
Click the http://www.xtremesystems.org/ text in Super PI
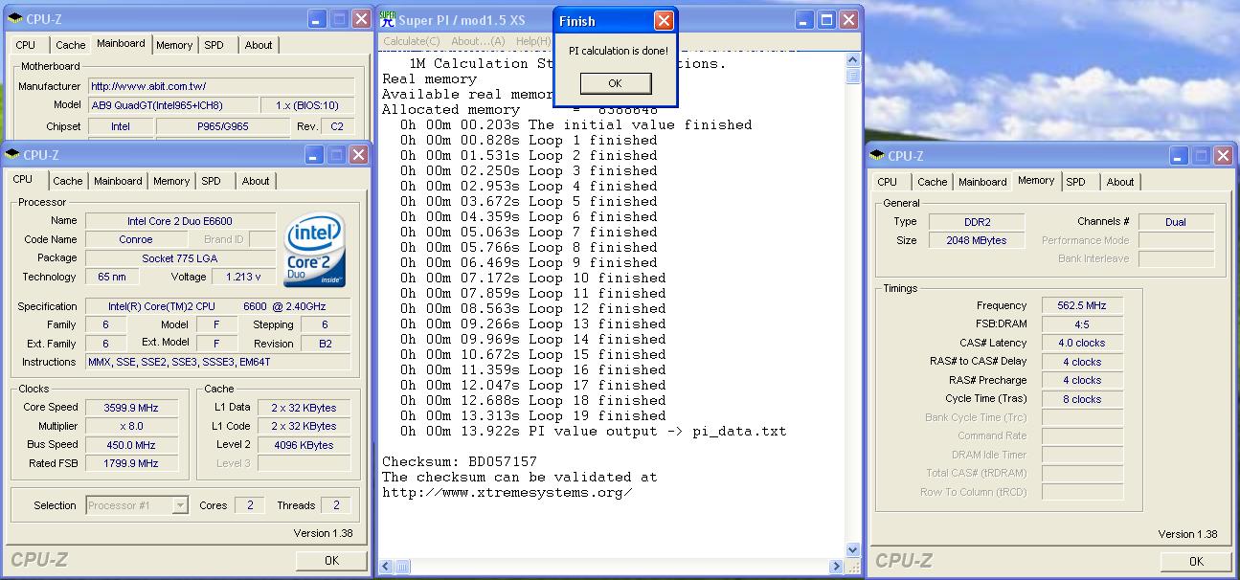coord(507,492)
